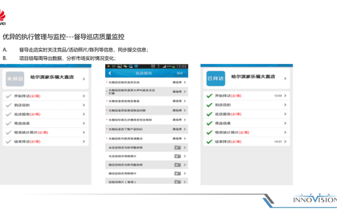Tap green checkmark beside 竞品信息 in 已拜访 panel

(x=209, y=123)
